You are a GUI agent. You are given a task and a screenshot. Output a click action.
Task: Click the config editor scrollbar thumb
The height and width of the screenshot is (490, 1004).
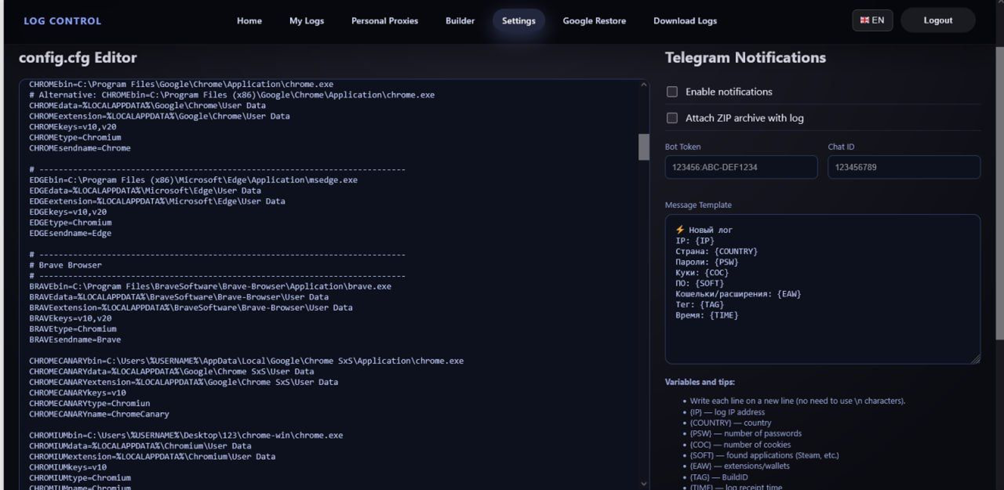644,147
